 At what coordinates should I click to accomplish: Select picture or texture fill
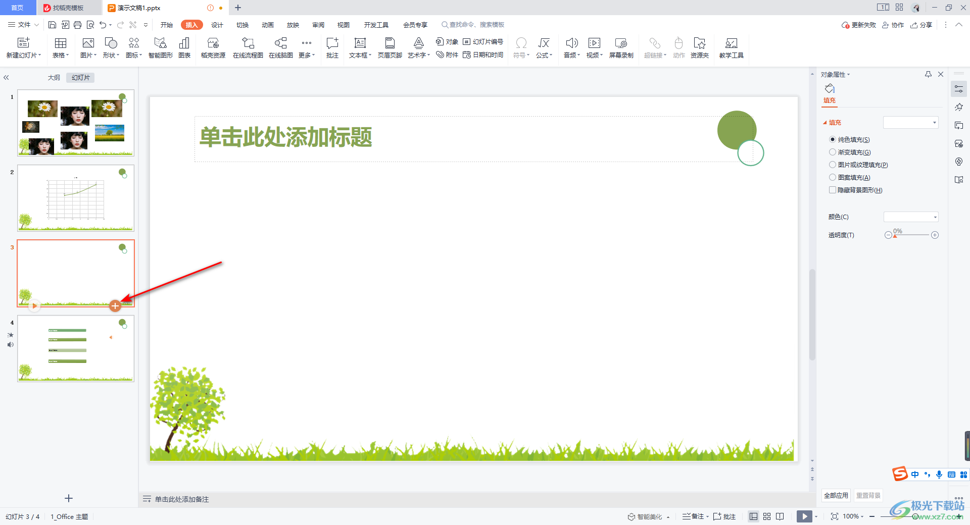(833, 165)
